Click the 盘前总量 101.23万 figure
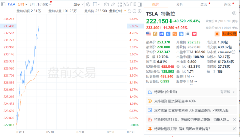The image size is (240, 137). (x=70, y=11)
